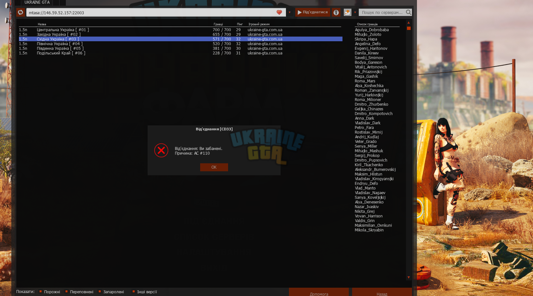Click player 'Mikola_Skryabin' in the list
The width and height of the screenshot is (533, 296).
click(369, 230)
